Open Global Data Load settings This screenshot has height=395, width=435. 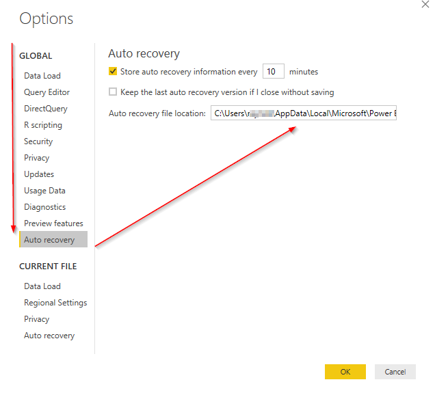(x=42, y=76)
